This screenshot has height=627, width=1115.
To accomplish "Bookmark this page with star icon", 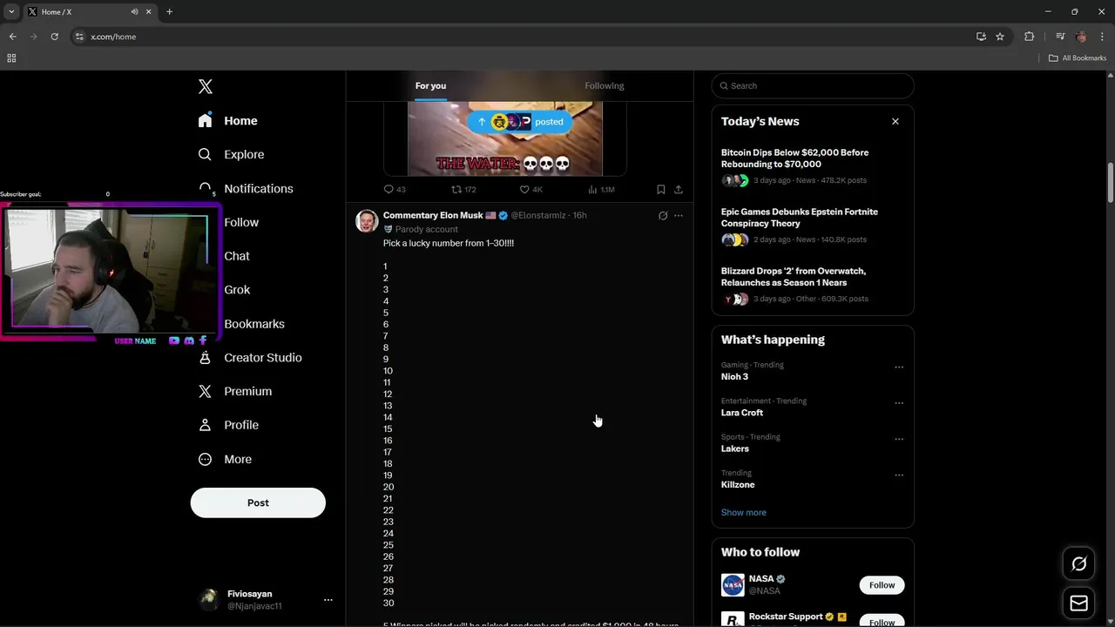I will pos(1000,37).
